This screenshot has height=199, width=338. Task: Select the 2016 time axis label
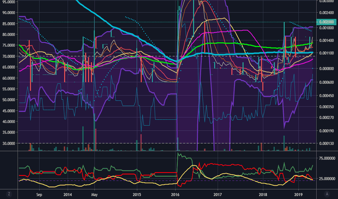pos(175,195)
